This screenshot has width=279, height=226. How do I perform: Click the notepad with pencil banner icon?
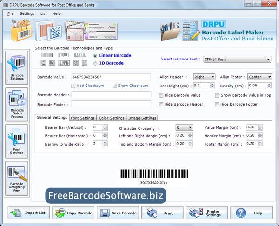click(191, 31)
